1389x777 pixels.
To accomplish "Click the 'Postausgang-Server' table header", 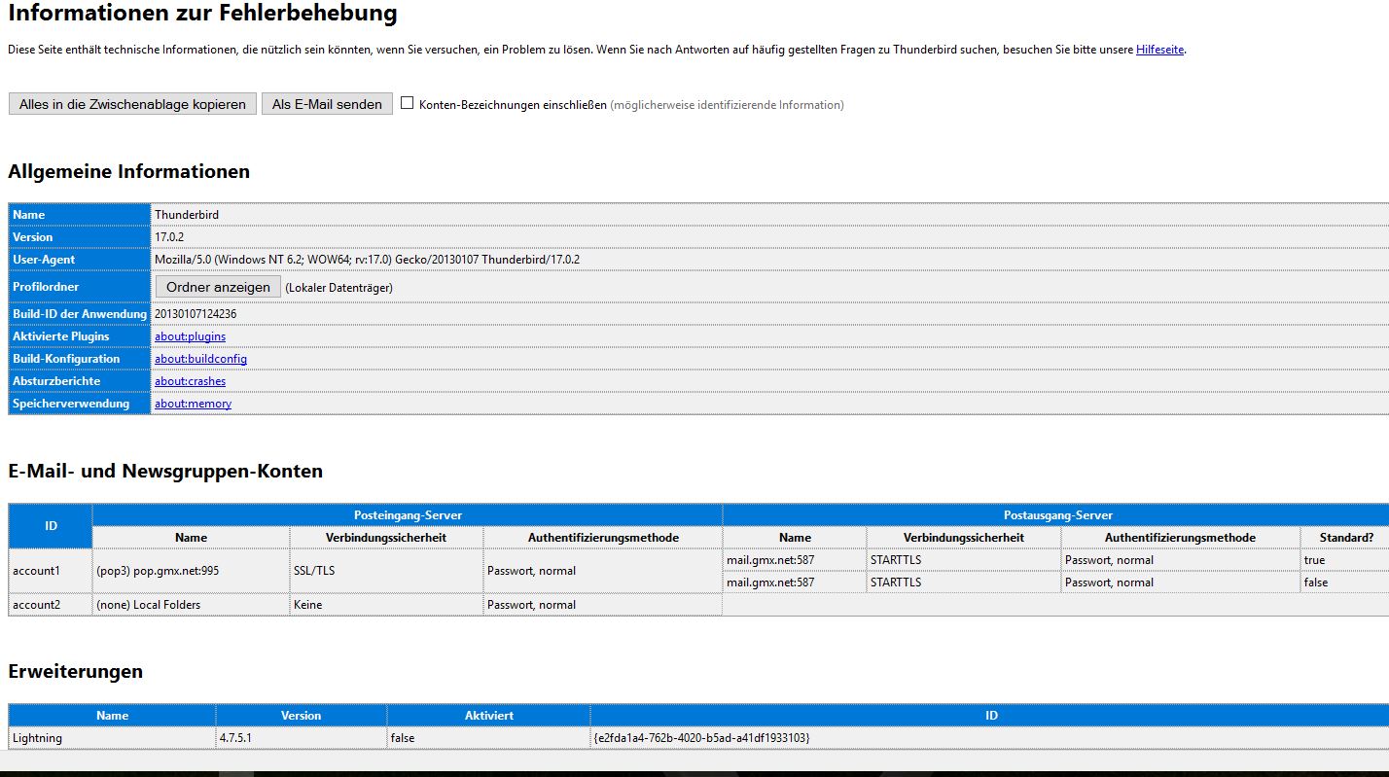I will point(1057,515).
